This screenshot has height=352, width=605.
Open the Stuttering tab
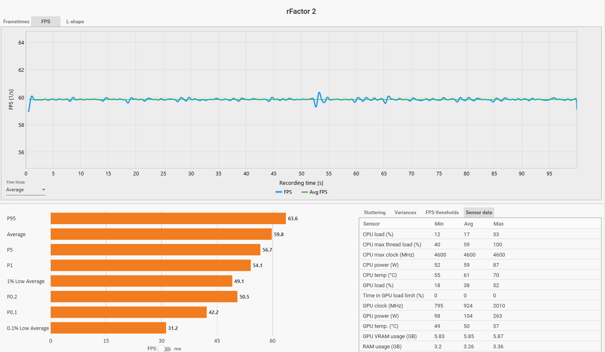click(x=375, y=213)
